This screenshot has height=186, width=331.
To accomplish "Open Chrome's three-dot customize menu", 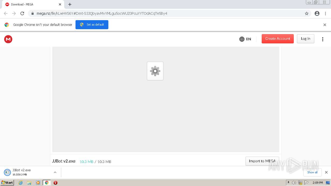I will (326, 13).
